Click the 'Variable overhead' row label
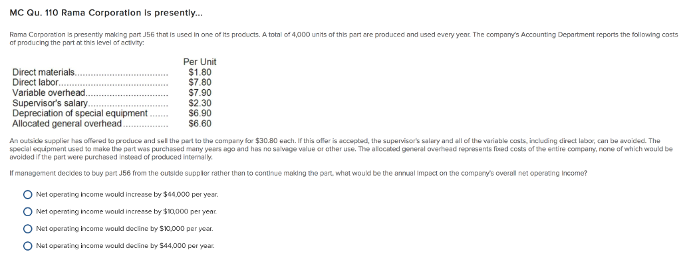Image resolution: width=681 pixels, height=256 pixels. point(49,93)
